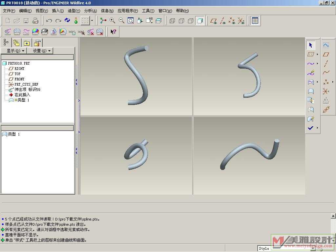Toggle the four-view display button
Image resolution: width=336 pixels, height=252 pixels.
click(x=255, y=21)
